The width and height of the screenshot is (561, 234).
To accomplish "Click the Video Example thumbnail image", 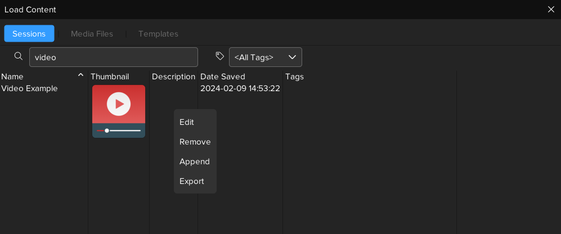I will 119,111.
